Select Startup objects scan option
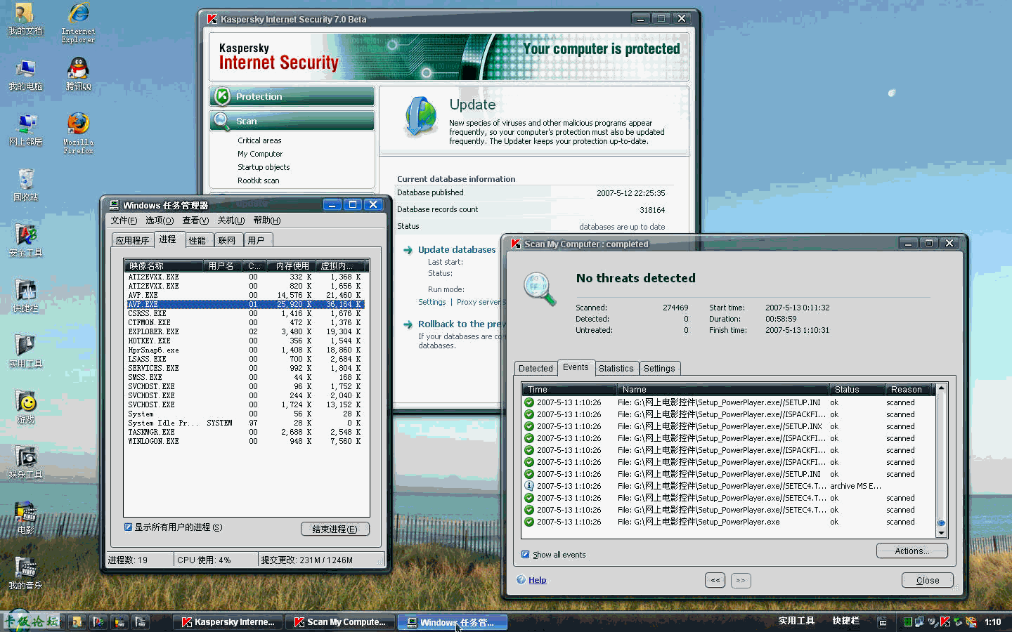The image size is (1012, 632). point(264,167)
